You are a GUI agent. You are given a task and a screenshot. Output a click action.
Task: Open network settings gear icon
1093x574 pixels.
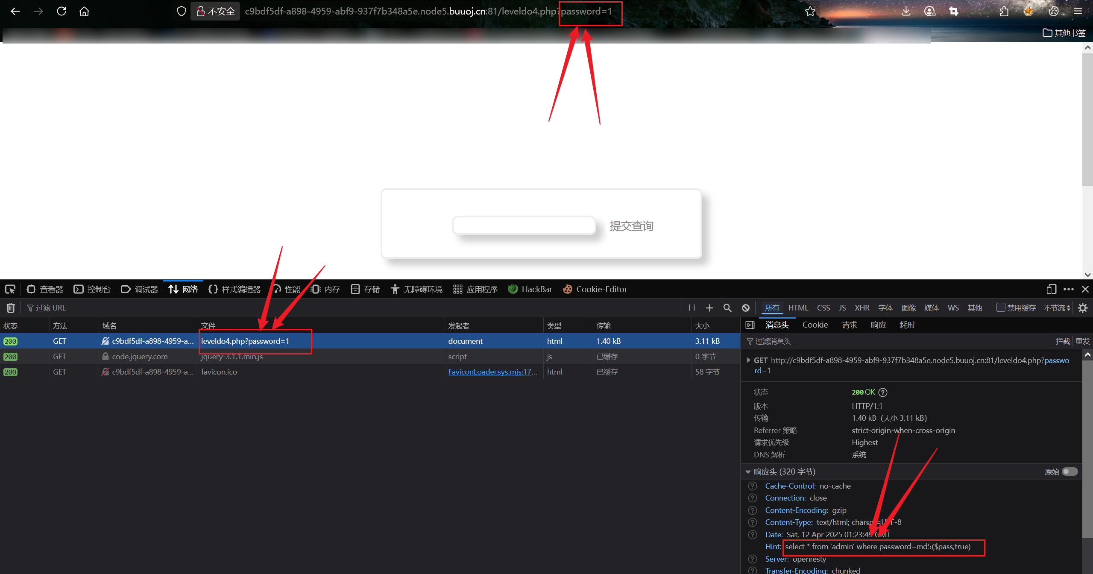[x=1083, y=308]
